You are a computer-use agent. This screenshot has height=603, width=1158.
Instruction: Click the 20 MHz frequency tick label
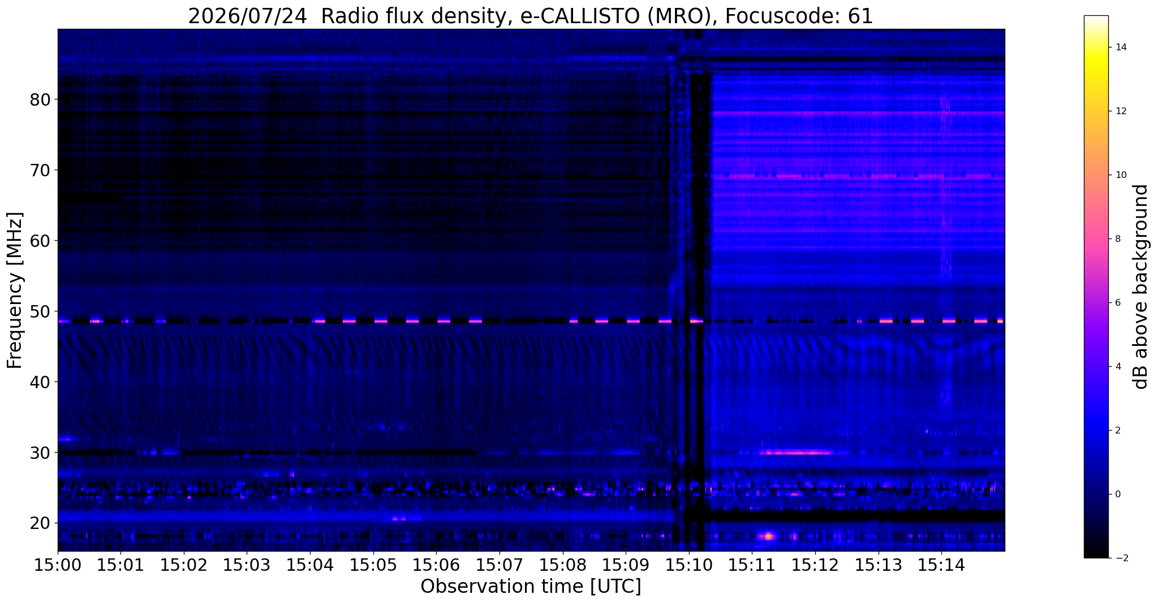click(x=40, y=523)
